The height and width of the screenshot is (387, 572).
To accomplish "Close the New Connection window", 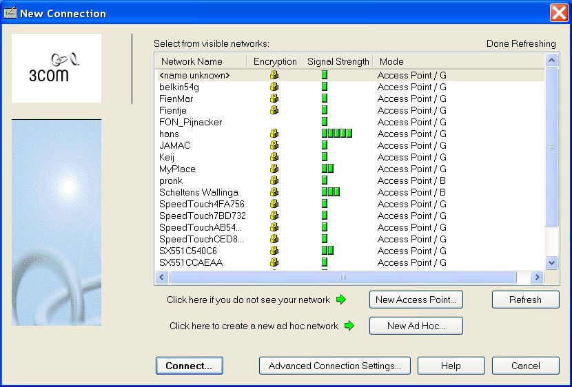I will pyautogui.click(x=558, y=13).
